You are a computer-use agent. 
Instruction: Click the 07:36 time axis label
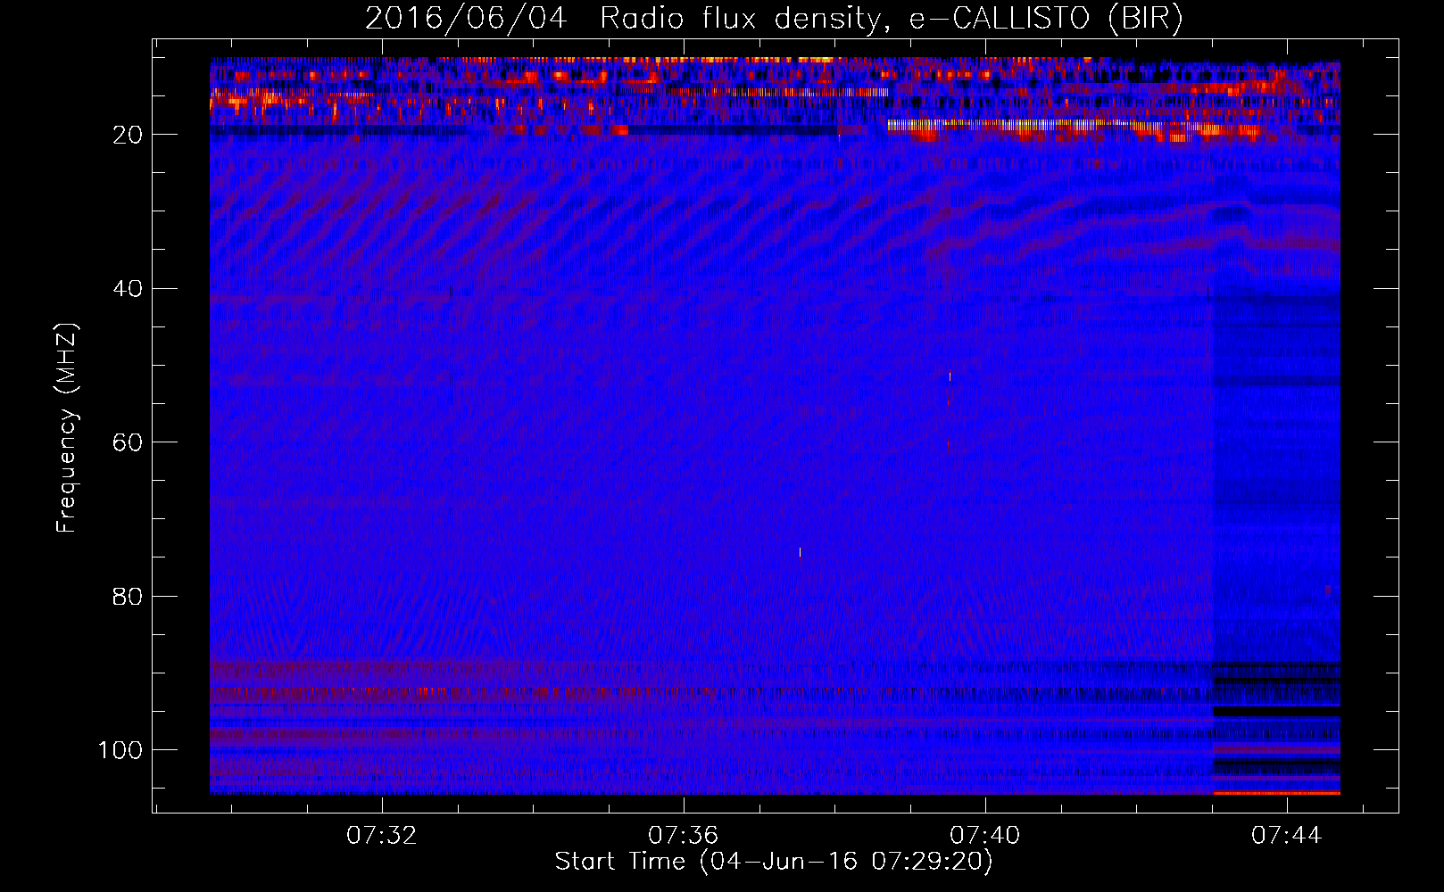click(x=684, y=836)
